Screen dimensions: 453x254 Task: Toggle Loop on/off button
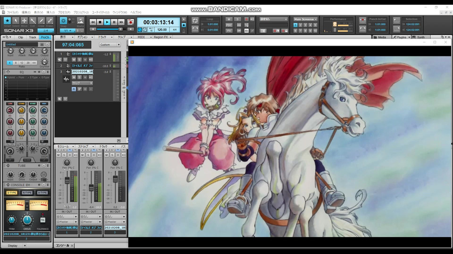pos(195,21)
